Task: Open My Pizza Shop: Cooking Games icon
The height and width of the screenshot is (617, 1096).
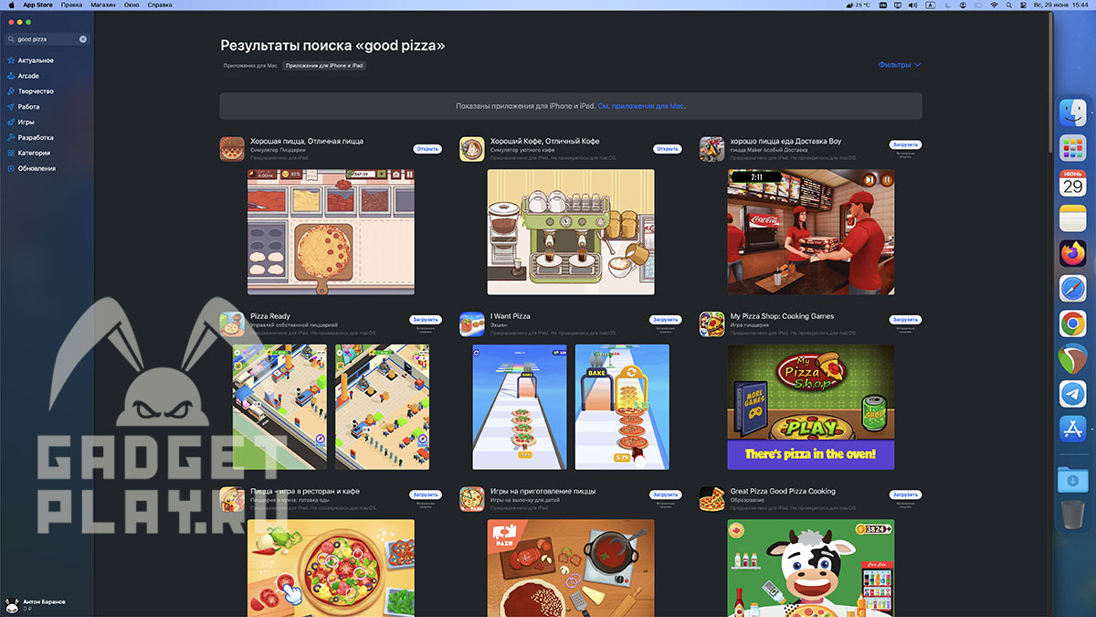Action: pyautogui.click(x=711, y=324)
